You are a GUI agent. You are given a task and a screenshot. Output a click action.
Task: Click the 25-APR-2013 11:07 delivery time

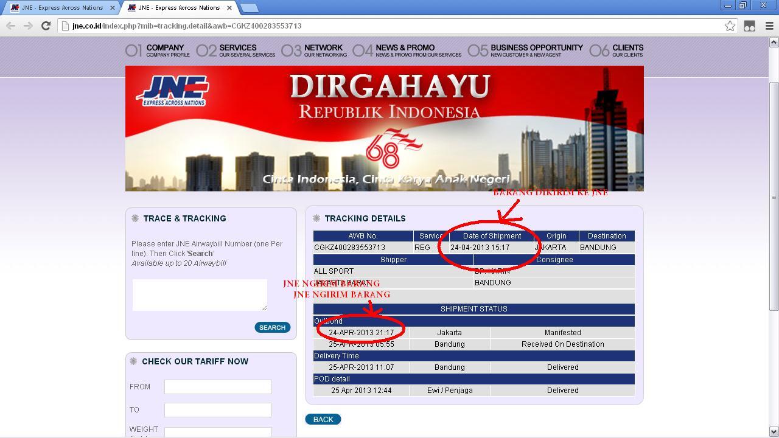pyautogui.click(x=361, y=367)
